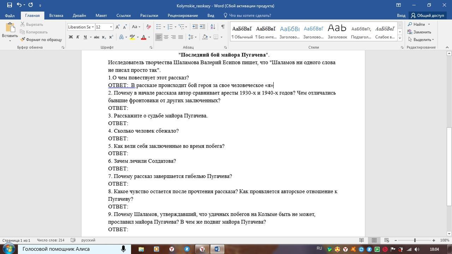The width and height of the screenshot is (452, 254).
Task: Copy formatting with Формат по образцу
Action: [41, 40]
